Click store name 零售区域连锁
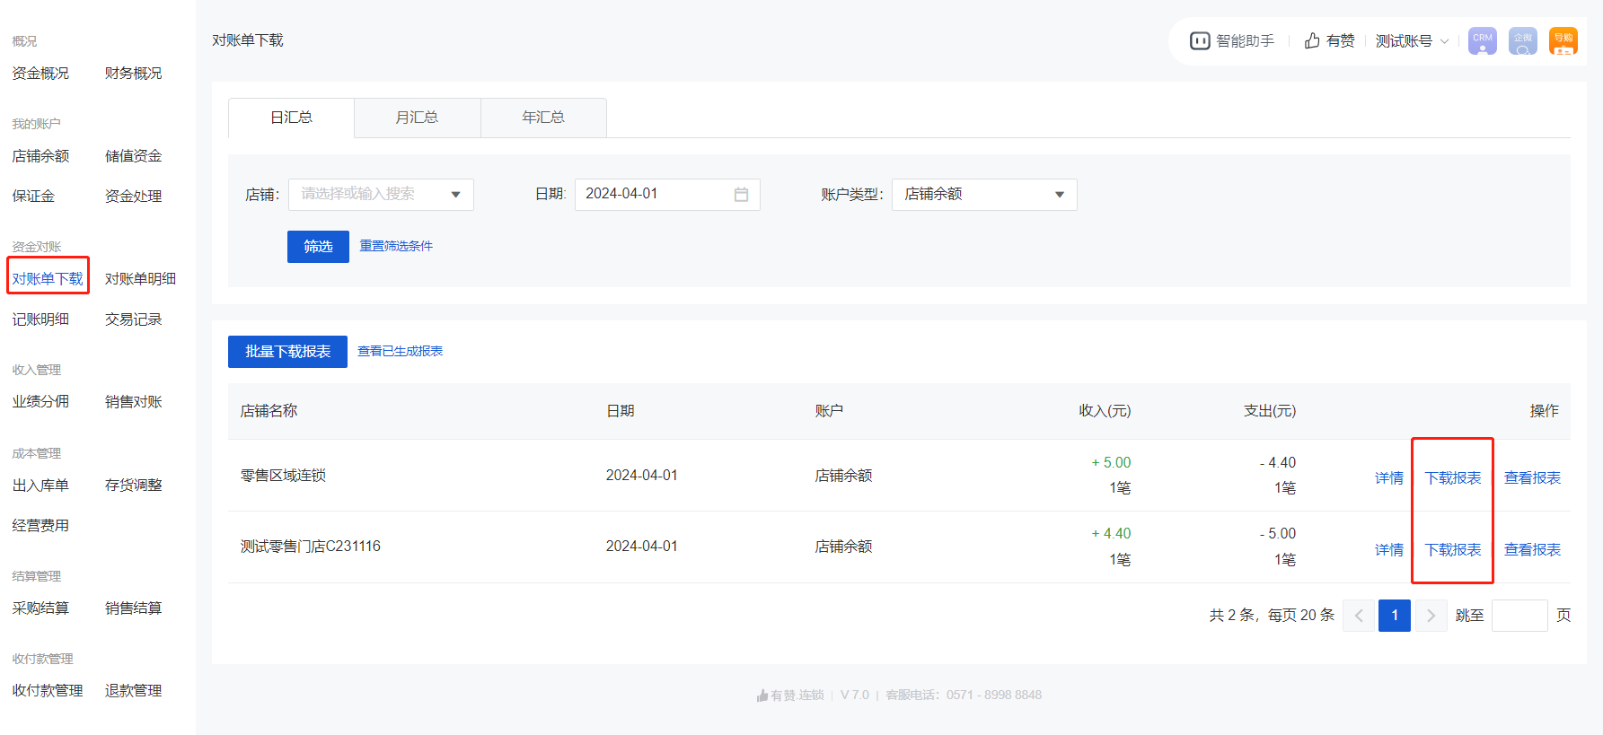 pyautogui.click(x=283, y=476)
